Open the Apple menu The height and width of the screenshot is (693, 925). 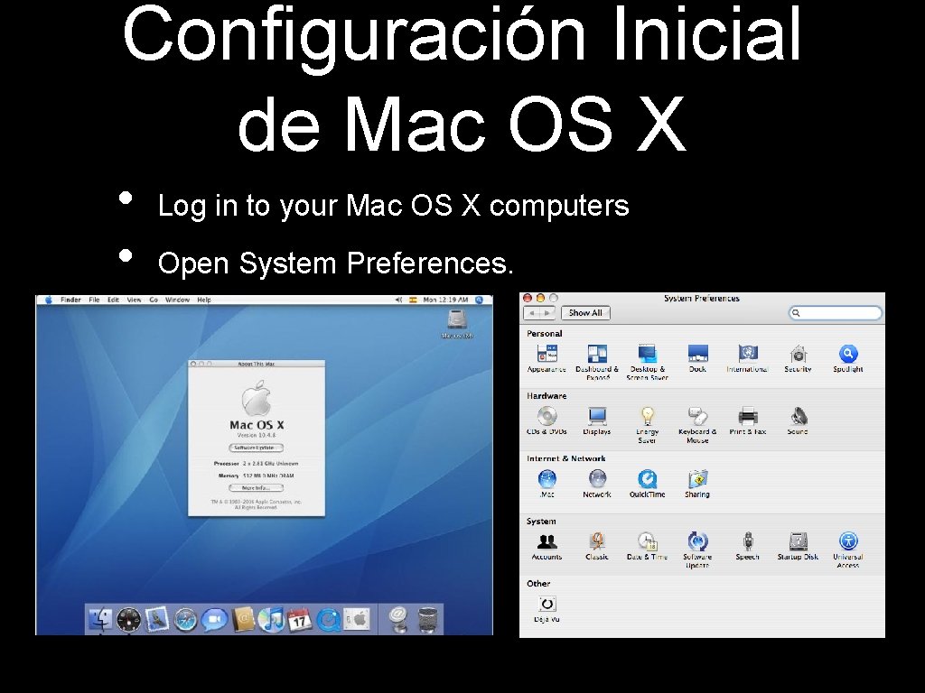[49, 300]
